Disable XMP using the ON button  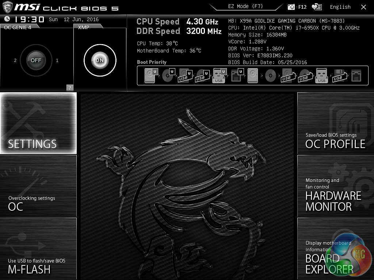point(100,60)
